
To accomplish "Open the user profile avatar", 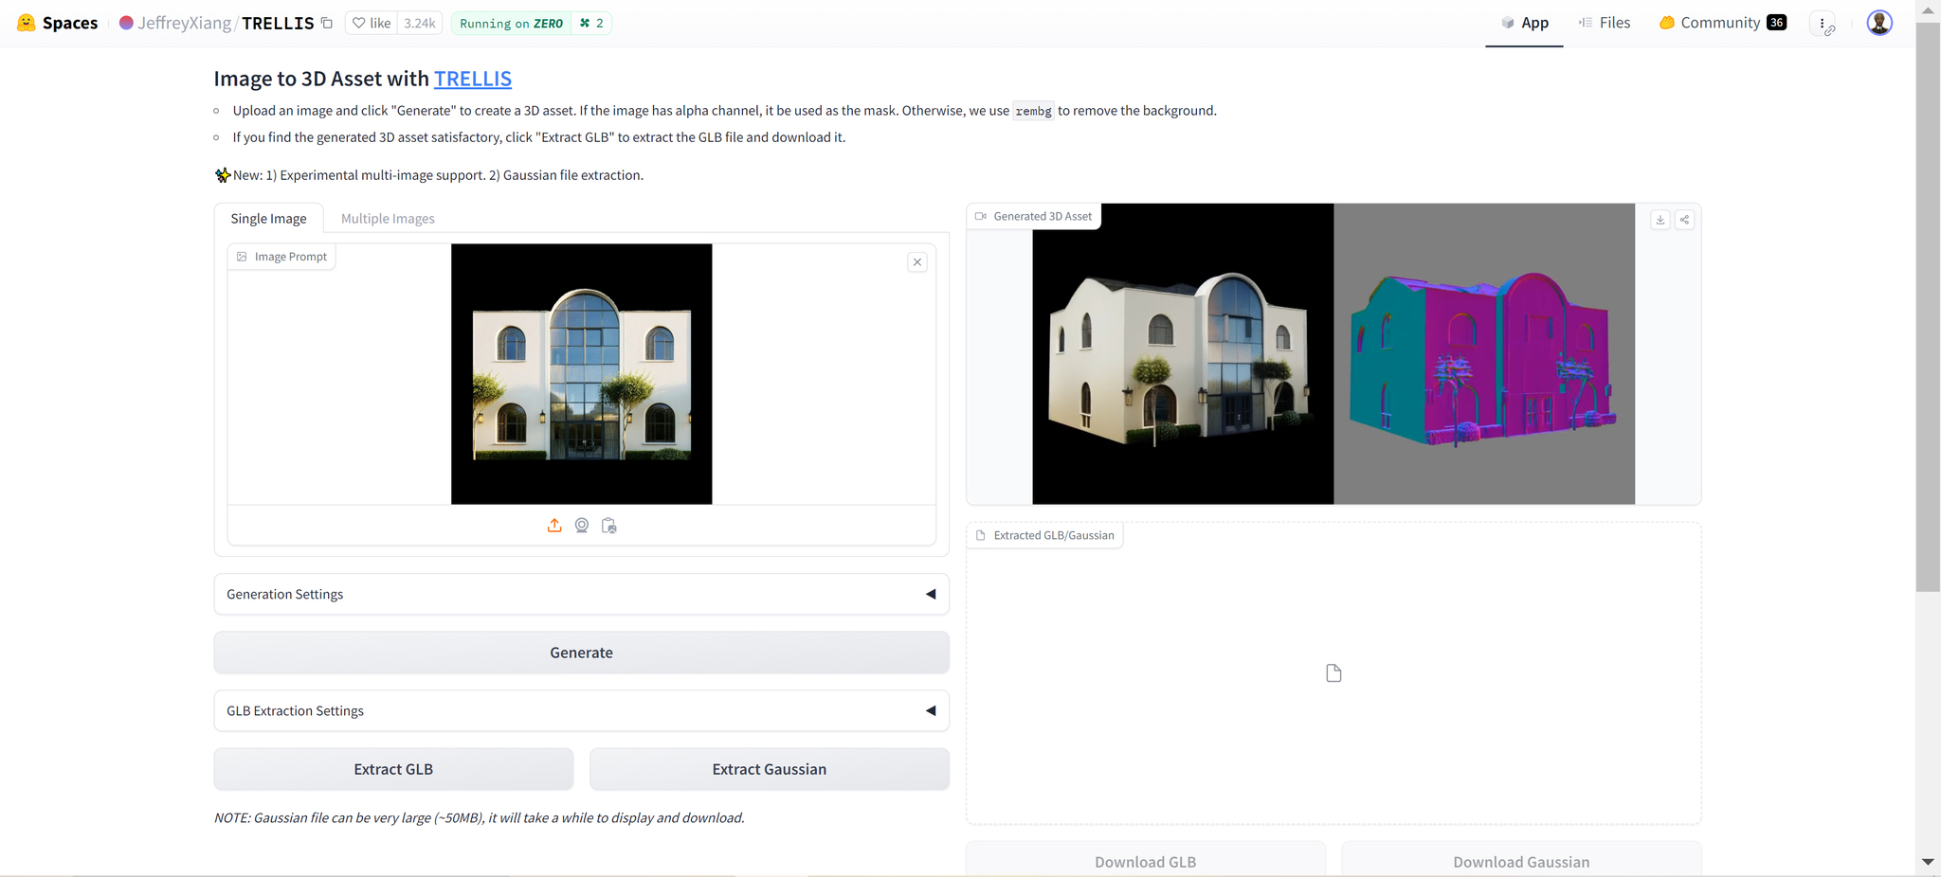I will (x=1878, y=23).
